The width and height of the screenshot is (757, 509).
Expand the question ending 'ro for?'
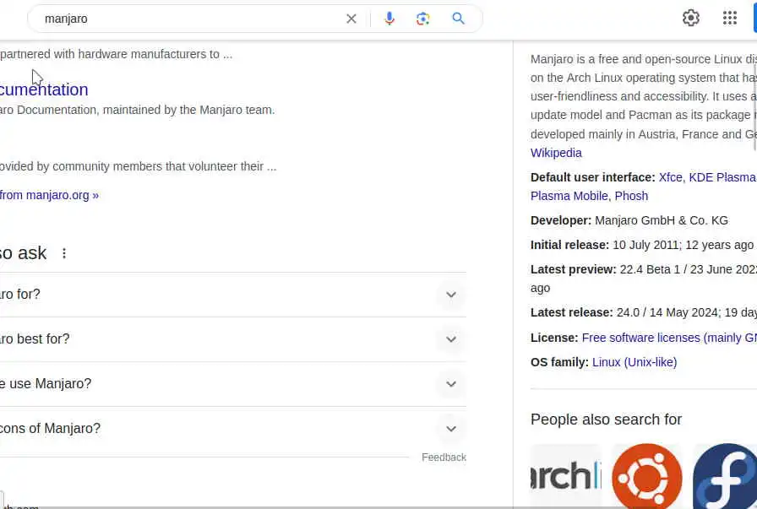(233, 295)
